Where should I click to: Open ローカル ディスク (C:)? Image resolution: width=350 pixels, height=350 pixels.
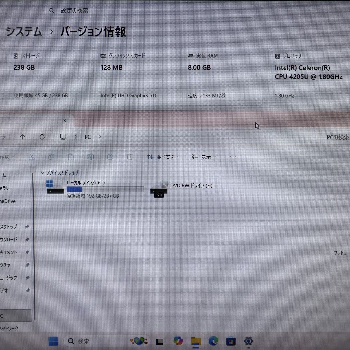(x=85, y=183)
